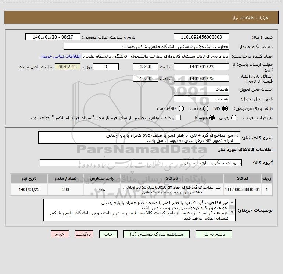Screen dimensions: 283x274
Task: Click item code 1112000588810001 cell
Action: (243, 189)
